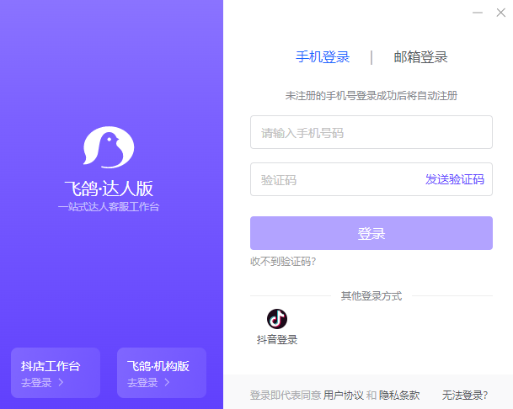Minimize the login window
Image resolution: width=513 pixels, height=409 pixels.
(478, 13)
